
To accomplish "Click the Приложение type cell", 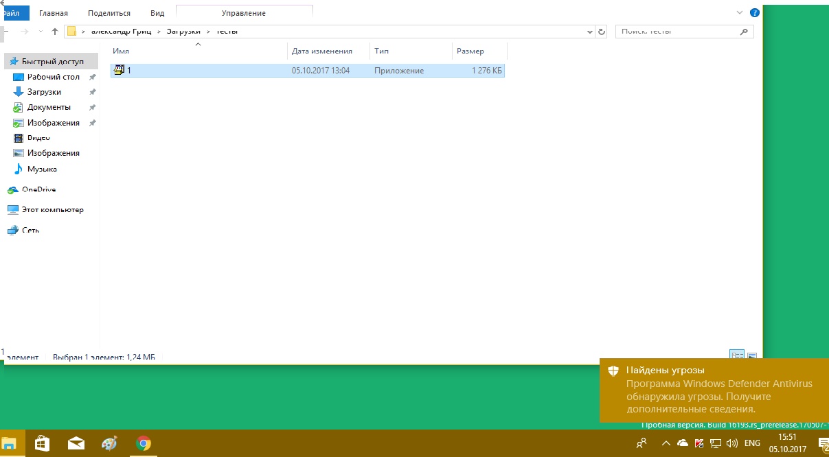I will (x=399, y=71).
